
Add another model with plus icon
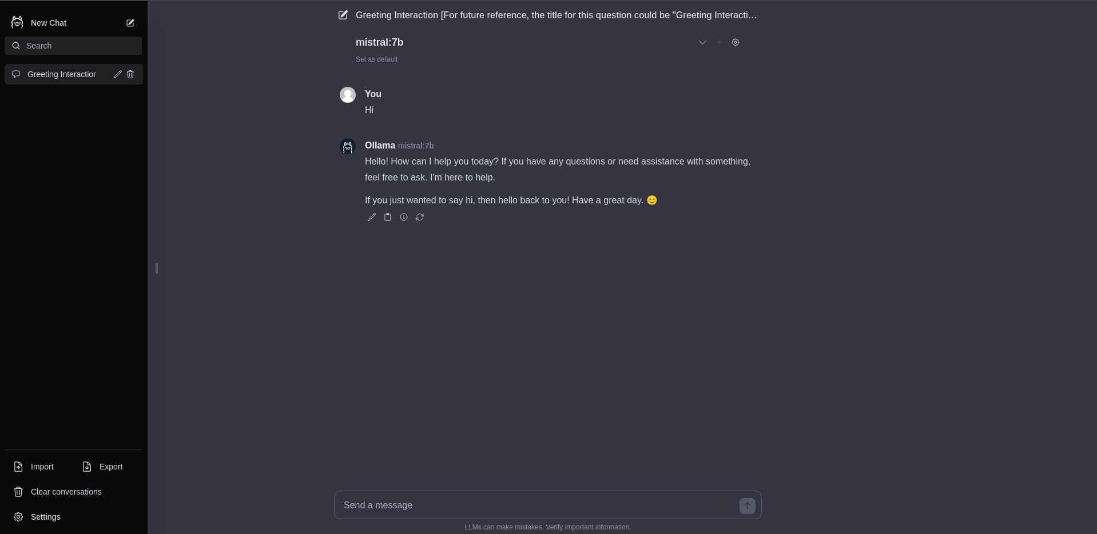click(x=720, y=42)
